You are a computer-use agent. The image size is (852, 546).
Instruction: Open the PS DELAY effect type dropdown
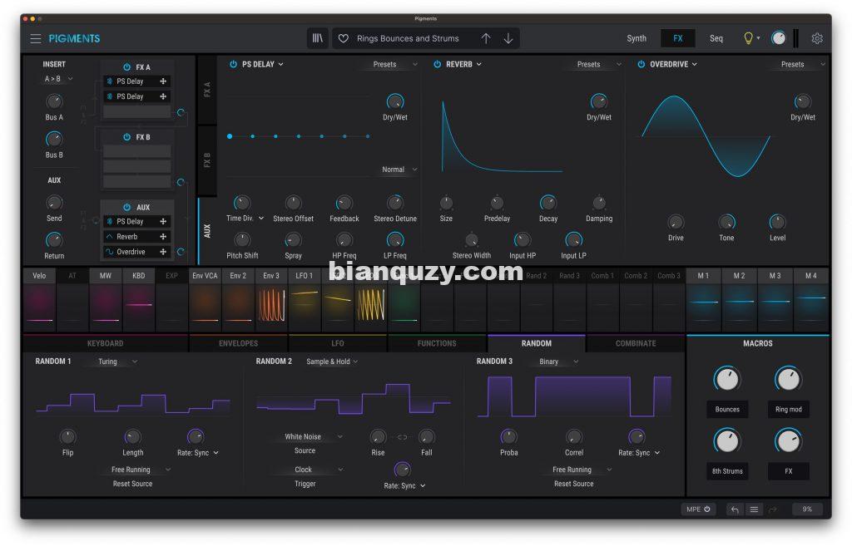pyautogui.click(x=262, y=64)
